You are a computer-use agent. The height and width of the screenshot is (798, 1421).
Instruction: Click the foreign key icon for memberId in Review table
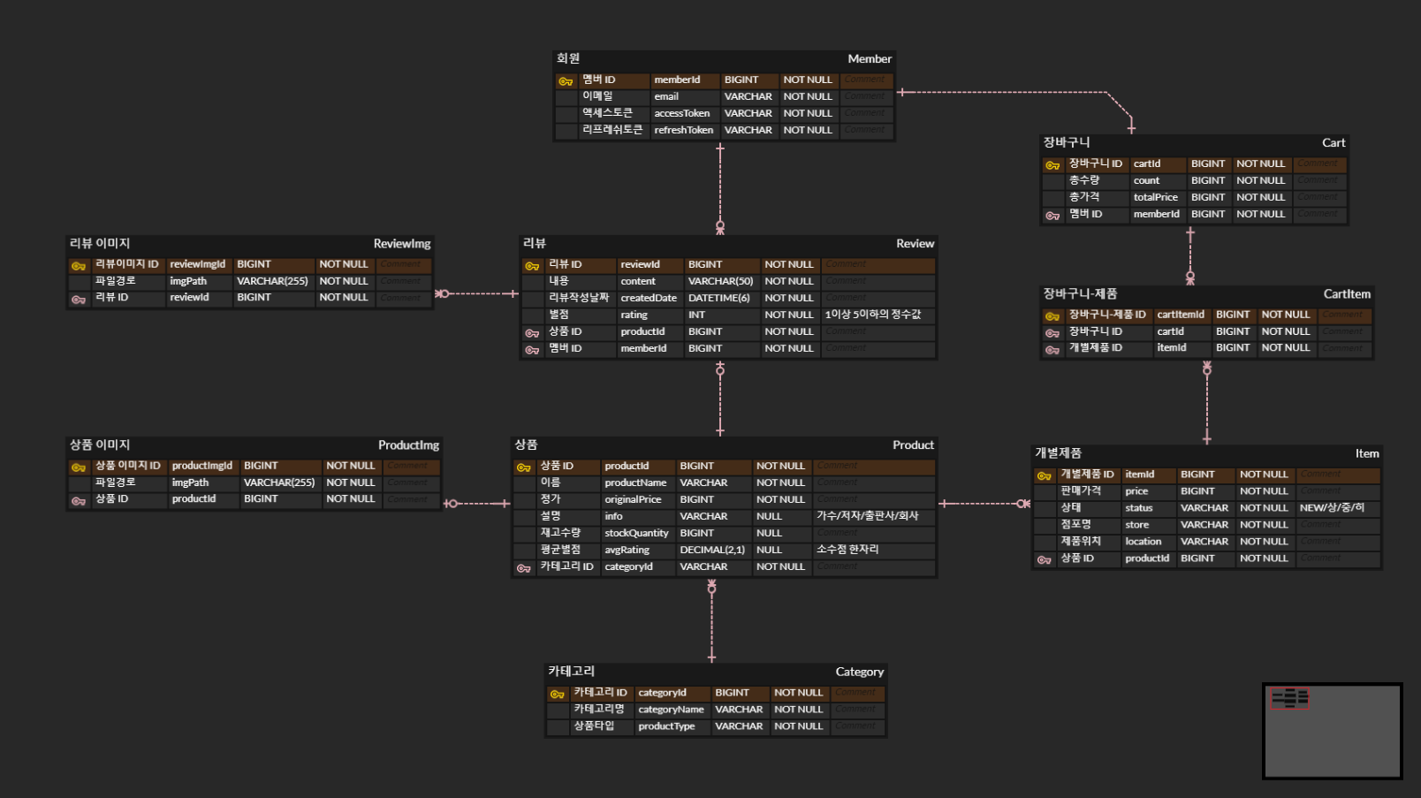[532, 349]
